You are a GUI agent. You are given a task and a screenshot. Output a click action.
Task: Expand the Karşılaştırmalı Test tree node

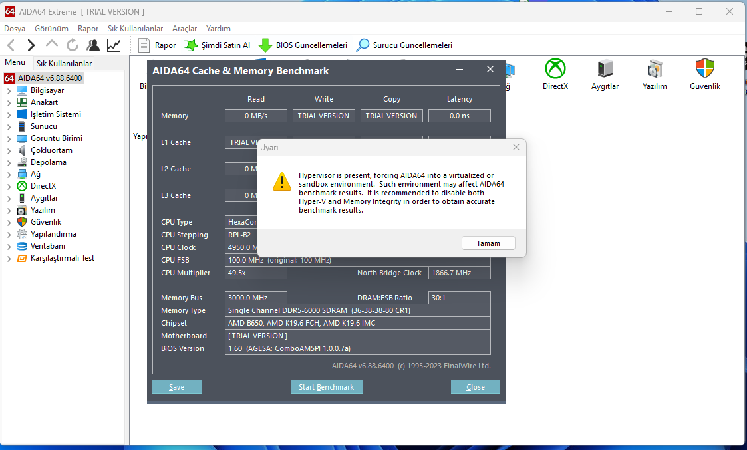point(9,259)
